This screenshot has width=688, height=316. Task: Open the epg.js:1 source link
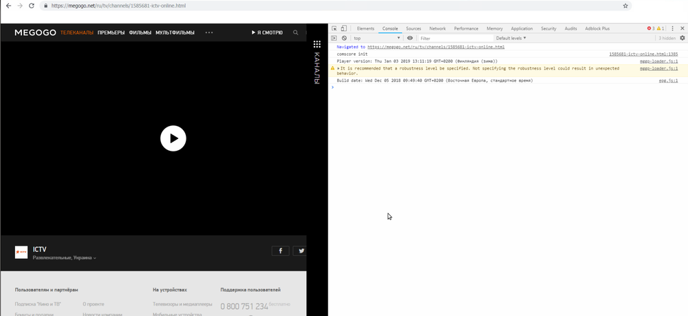[x=668, y=81]
